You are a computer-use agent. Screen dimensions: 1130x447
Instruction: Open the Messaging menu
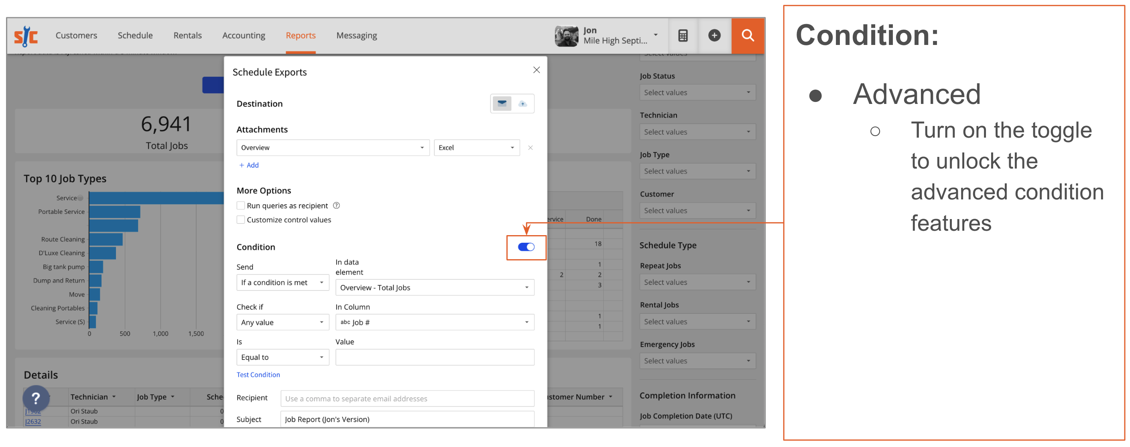tap(356, 36)
